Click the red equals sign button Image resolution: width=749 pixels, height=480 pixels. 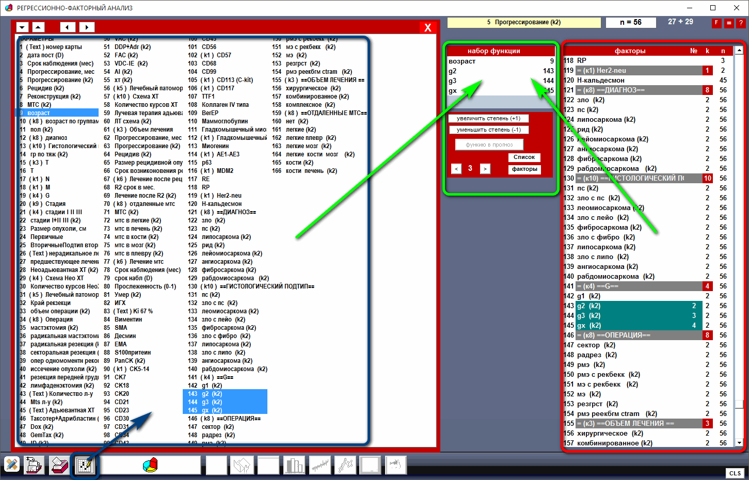click(728, 23)
